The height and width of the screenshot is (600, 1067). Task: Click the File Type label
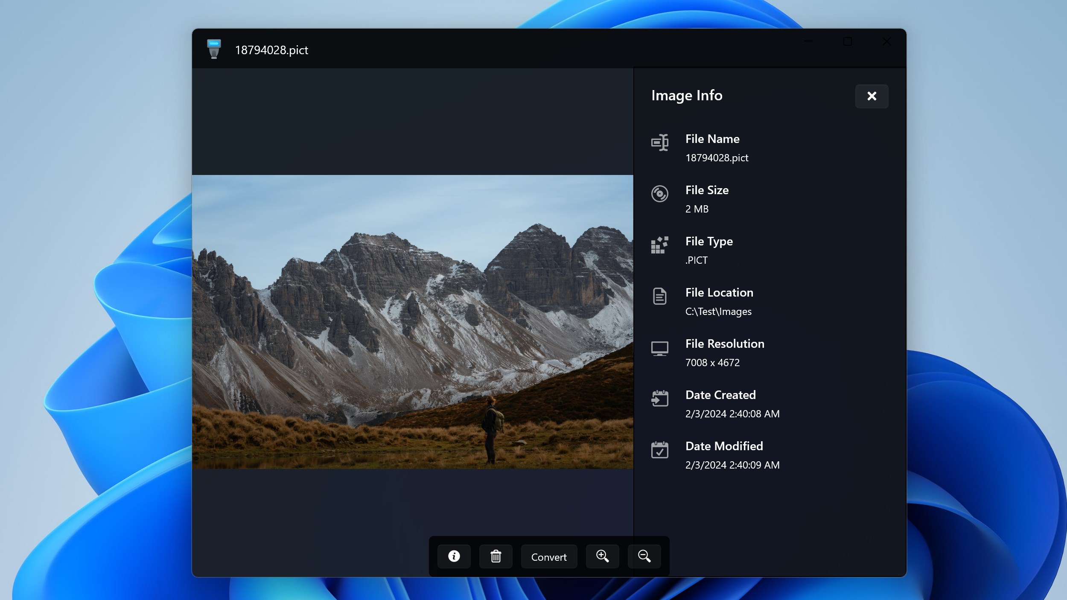tap(709, 242)
